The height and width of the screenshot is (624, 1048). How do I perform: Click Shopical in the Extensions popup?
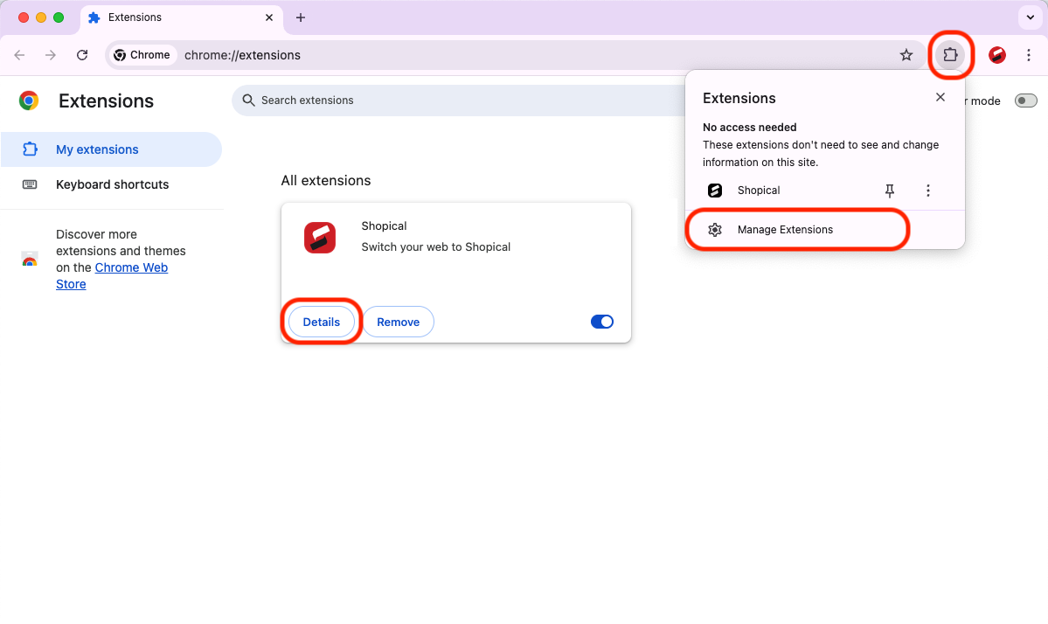tap(759, 191)
